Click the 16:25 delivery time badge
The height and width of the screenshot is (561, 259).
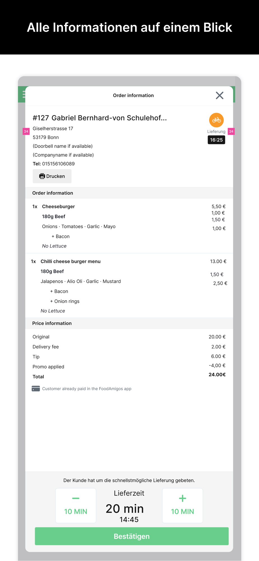216,140
